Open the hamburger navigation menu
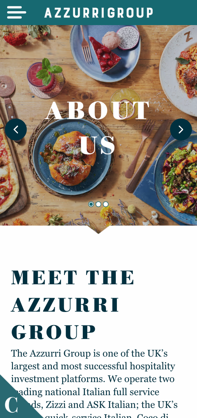 click(x=16, y=12)
